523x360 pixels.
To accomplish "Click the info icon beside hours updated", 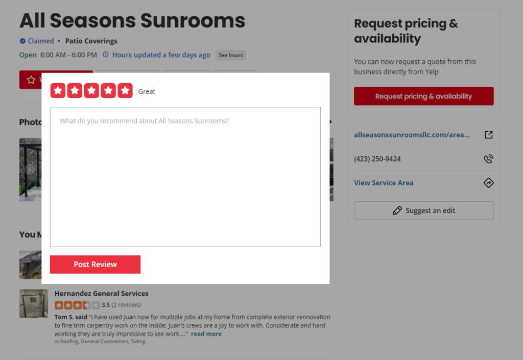I will [105, 55].
